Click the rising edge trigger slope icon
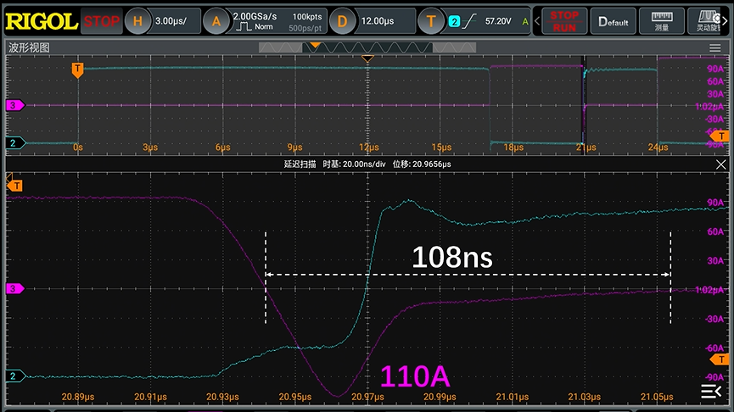Screen dimensions: 734x412 (469, 21)
